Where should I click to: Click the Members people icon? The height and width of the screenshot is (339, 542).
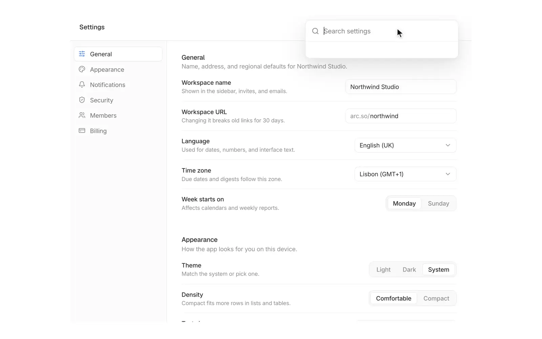click(82, 115)
